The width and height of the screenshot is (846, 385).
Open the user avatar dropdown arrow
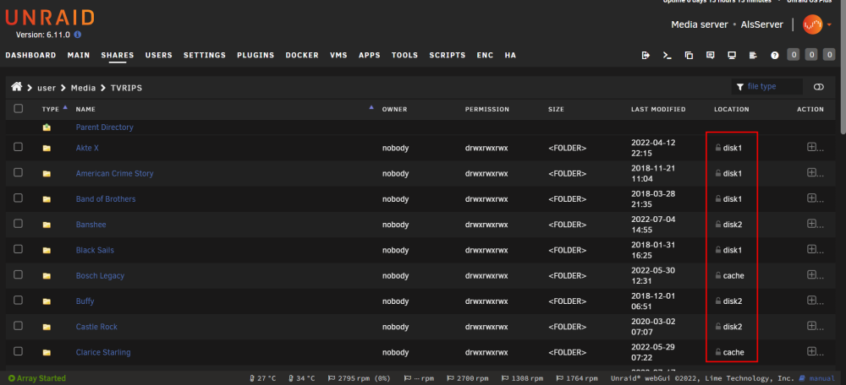(x=829, y=24)
